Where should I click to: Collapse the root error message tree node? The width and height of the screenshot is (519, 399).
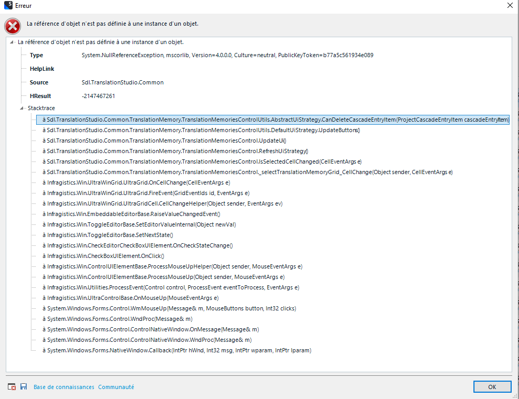[12, 42]
